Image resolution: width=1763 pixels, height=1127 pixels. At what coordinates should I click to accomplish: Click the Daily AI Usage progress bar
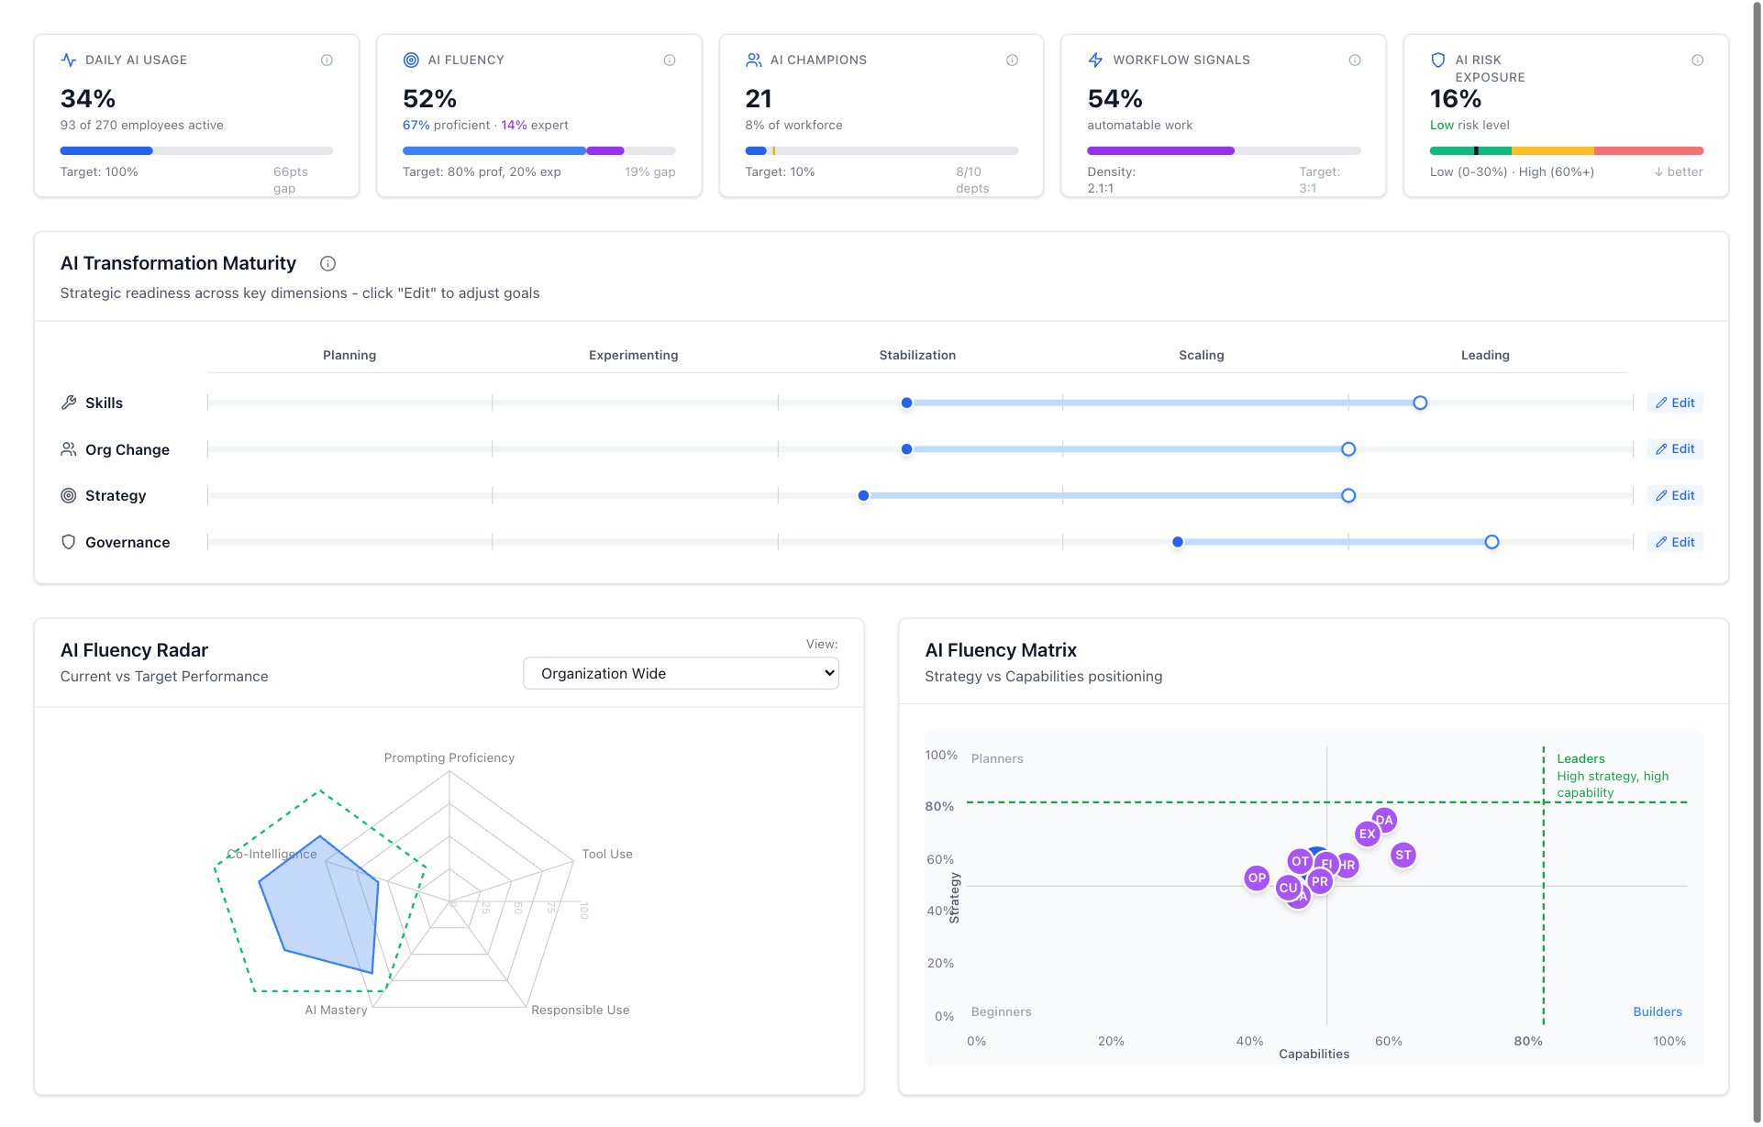(x=196, y=150)
